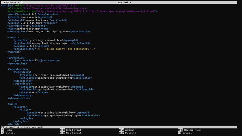Click the description Demo project line
242x136 pixels.
point(49,31)
